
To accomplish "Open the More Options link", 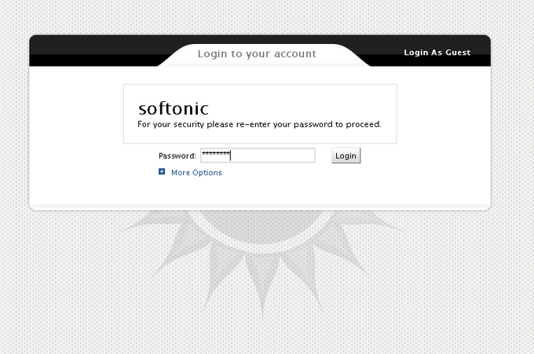I will tap(196, 173).
